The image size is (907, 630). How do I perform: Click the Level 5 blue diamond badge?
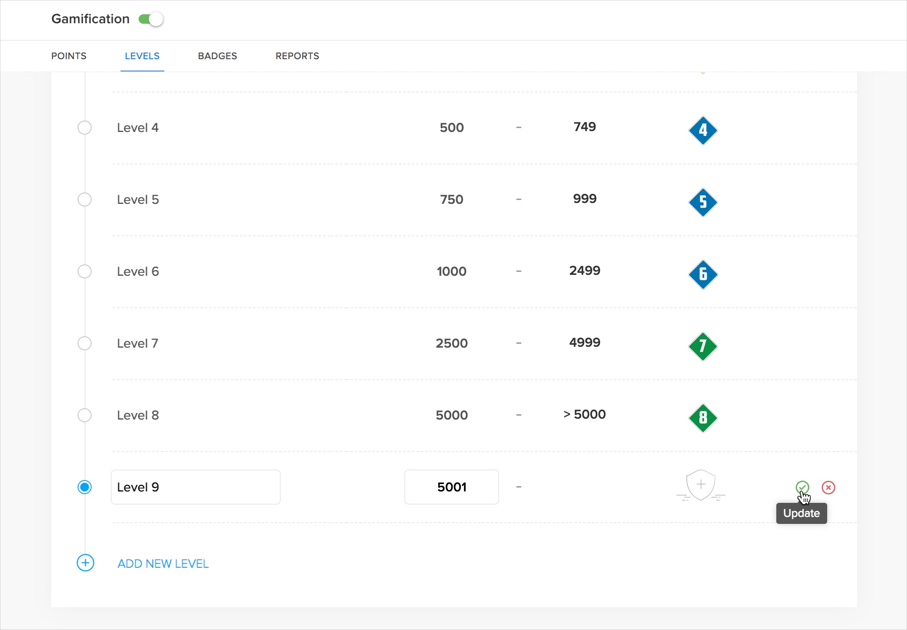tap(703, 202)
